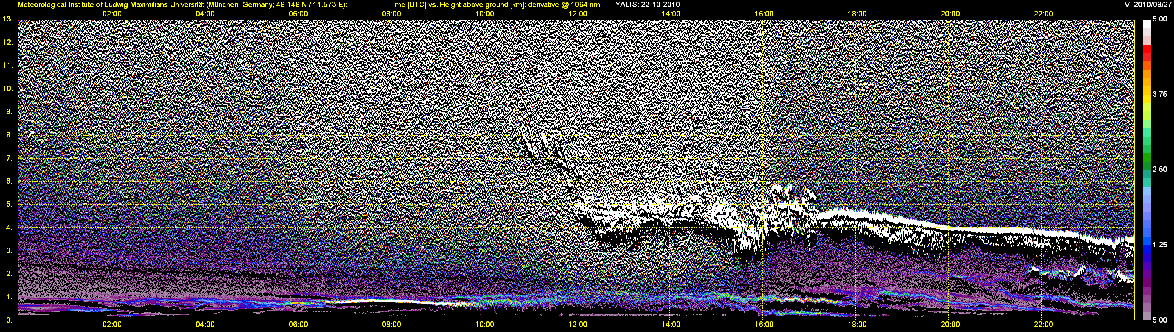
Task: Click the 0 km height axis label
Action: tap(9, 320)
